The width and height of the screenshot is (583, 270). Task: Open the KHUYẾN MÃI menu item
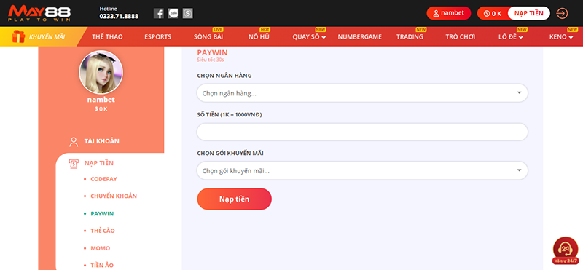pos(47,37)
